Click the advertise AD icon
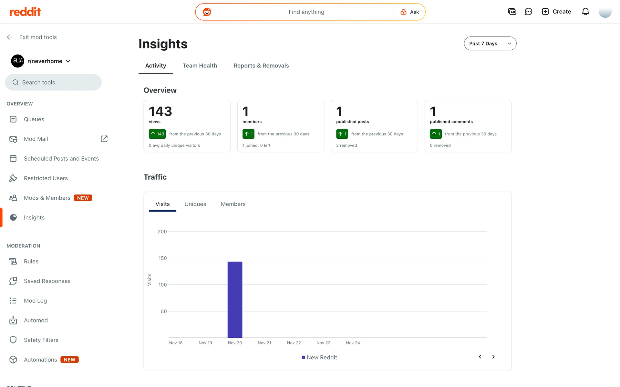620x387 pixels. [x=512, y=12]
